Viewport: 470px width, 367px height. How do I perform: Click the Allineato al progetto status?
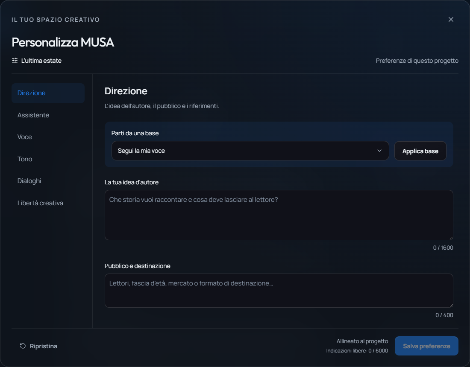click(x=362, y=341)
